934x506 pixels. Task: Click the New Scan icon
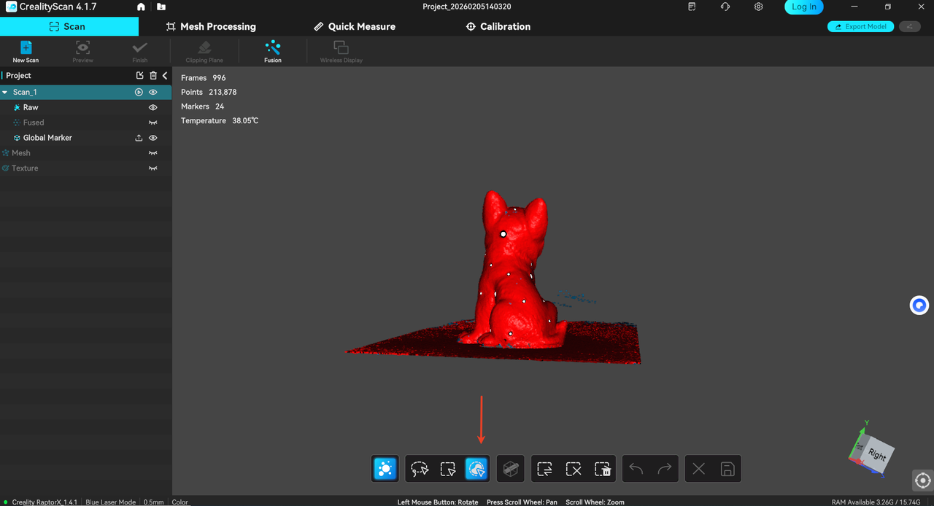point(26,51)
